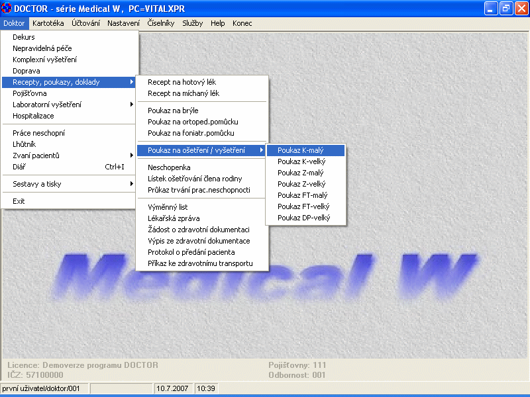
Task: Expand Poukaz na ošetření / vyšetření submenu
Action: point(202,150)
